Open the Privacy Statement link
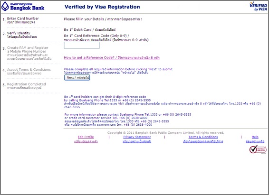 click(137, 137)
